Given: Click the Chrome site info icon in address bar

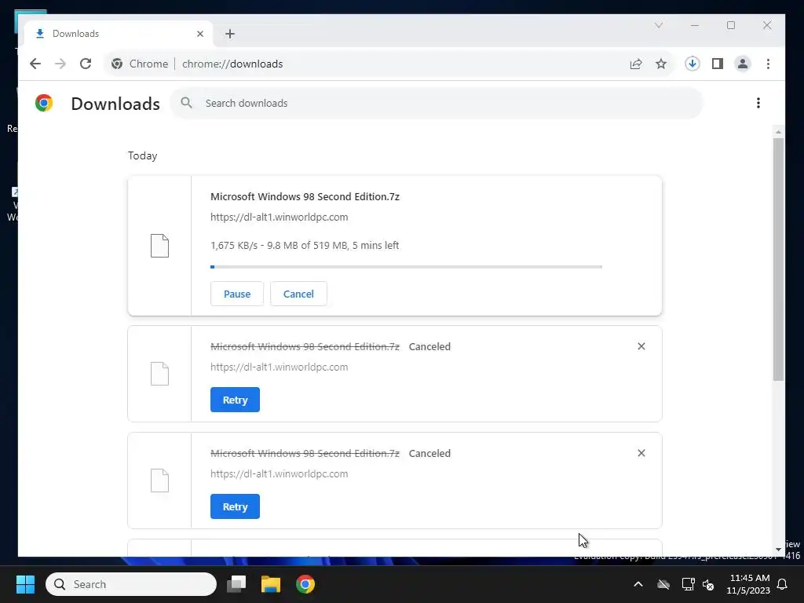Looking at the screenshot, I should tap(117, 64).
